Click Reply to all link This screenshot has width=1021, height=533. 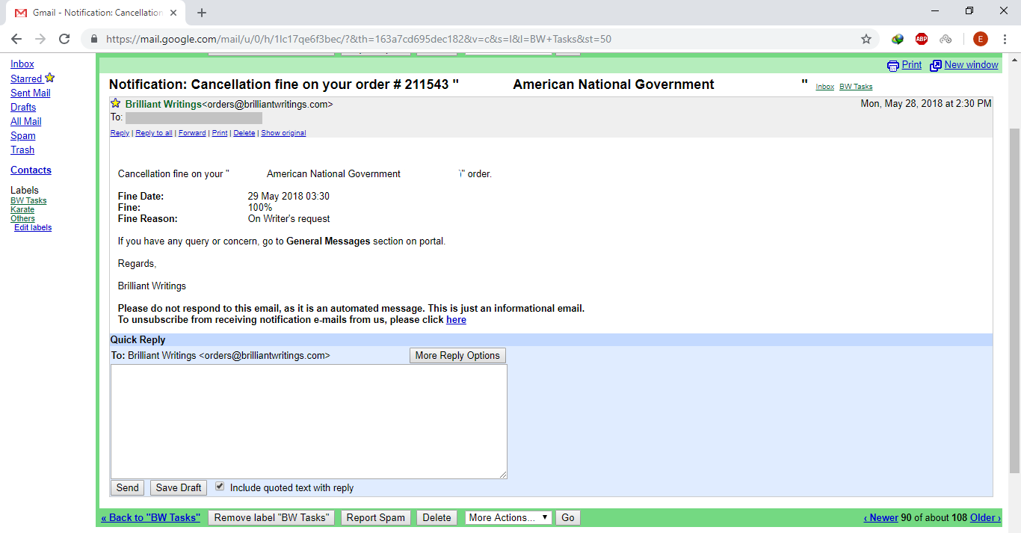[x=154, y=133]
